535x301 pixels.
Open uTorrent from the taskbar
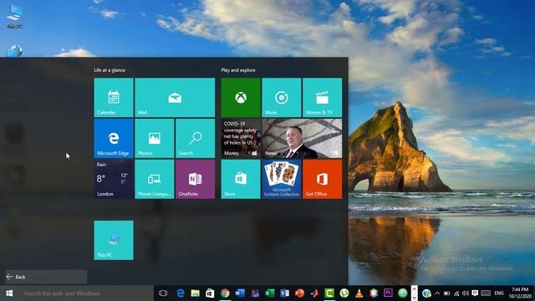[x=344, y=293]
